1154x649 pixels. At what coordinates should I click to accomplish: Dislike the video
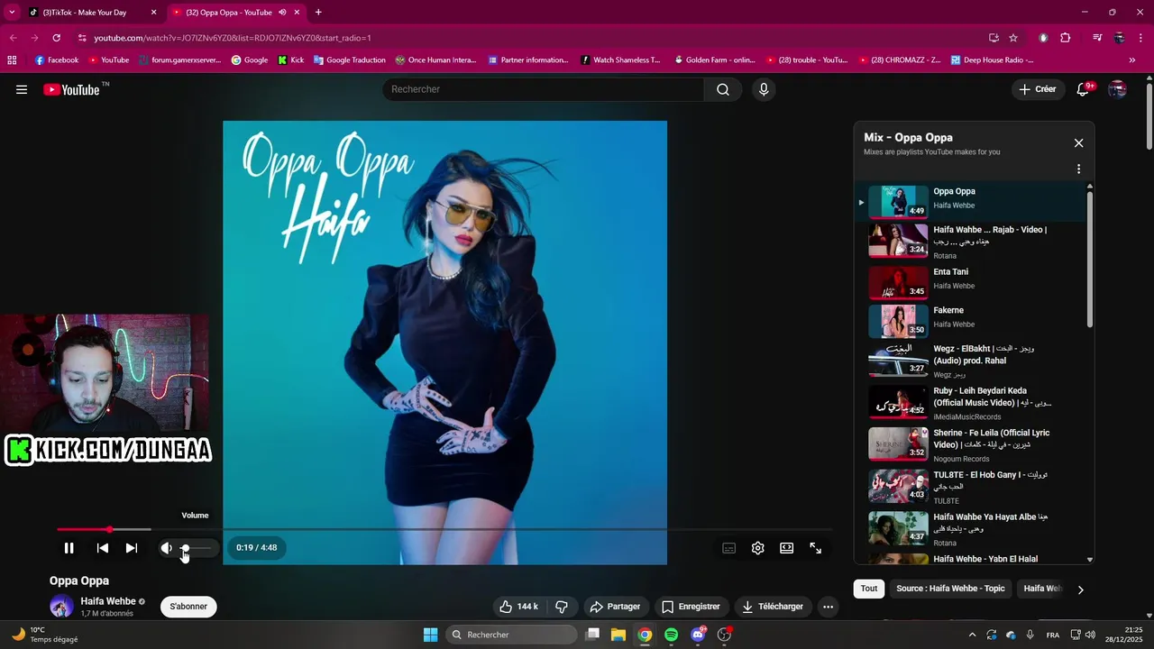pyautogui.click(x=561, y=607)
